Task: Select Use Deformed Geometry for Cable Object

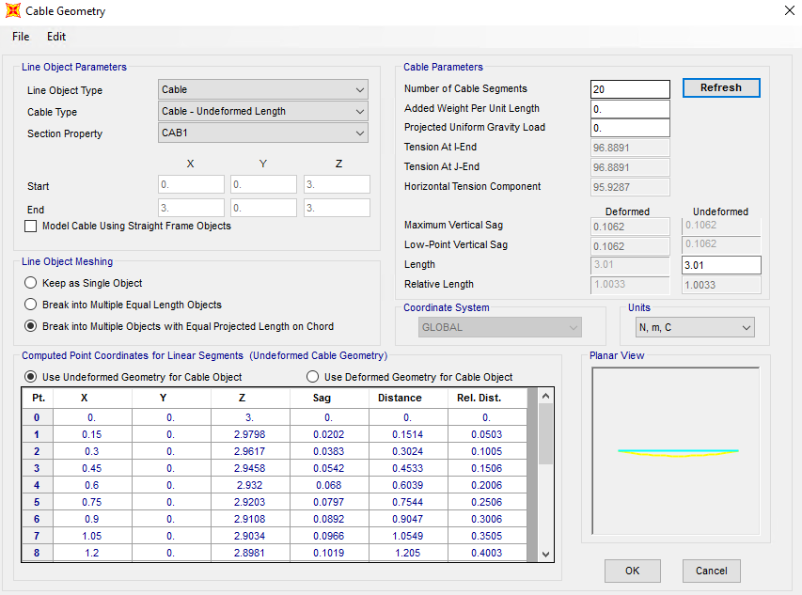Action: [x=313, y=377]
